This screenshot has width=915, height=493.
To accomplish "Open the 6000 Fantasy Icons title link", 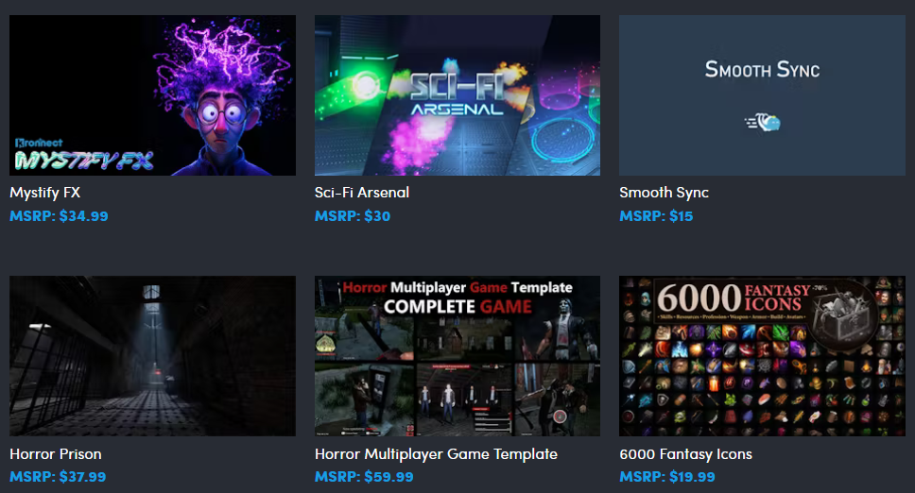I will point(685,453).
